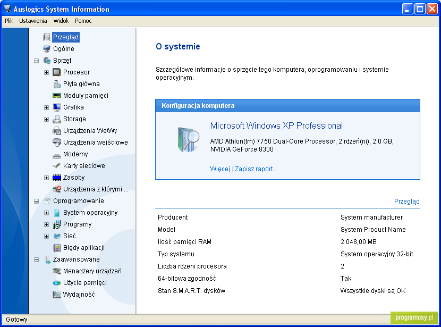Select the Ogólne tree item

click(x=64, y=49)
